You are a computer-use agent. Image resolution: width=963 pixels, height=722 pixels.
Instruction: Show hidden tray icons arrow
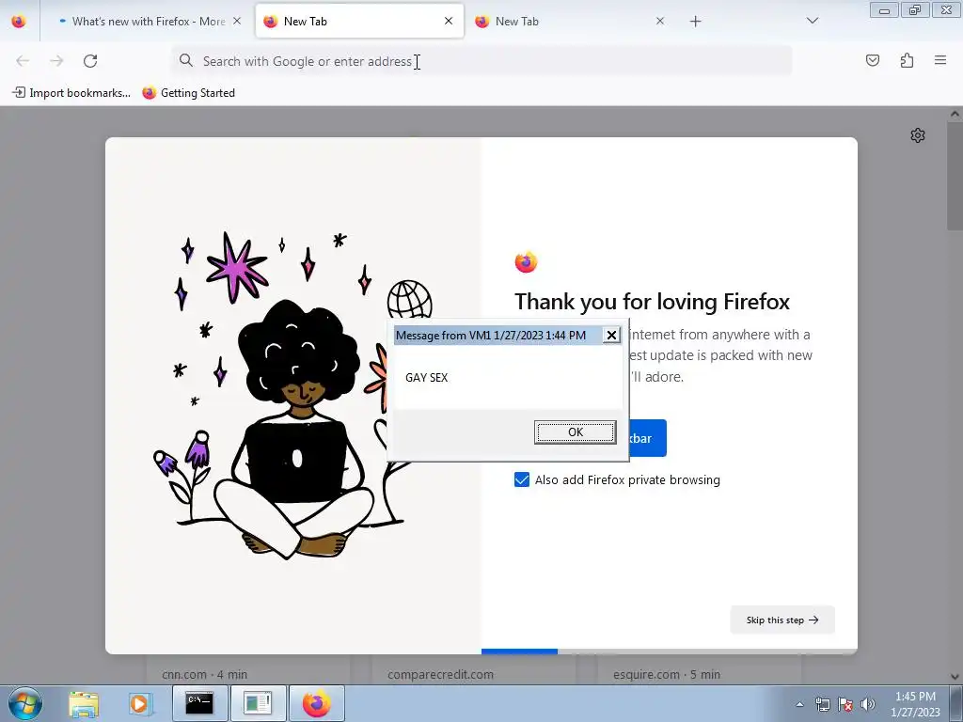[799, 704]
